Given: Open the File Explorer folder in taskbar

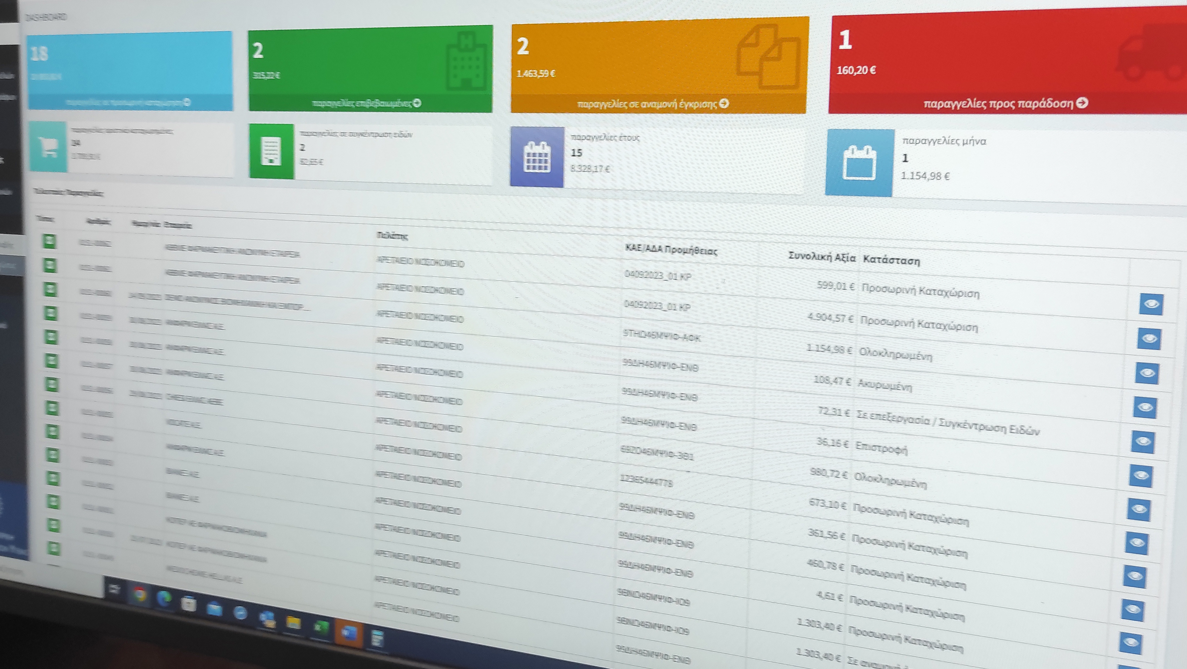Looking at the screenshot, I should click(293, 623).
